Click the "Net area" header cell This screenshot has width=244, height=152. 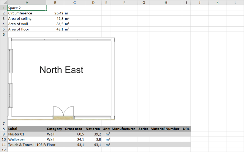[x=93, y=129]
